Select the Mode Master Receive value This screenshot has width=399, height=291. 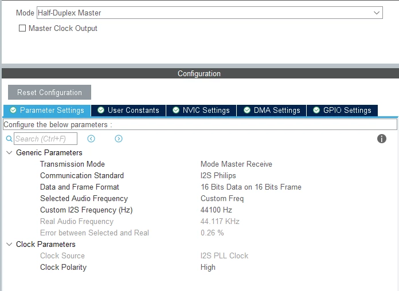pos(236,164)
